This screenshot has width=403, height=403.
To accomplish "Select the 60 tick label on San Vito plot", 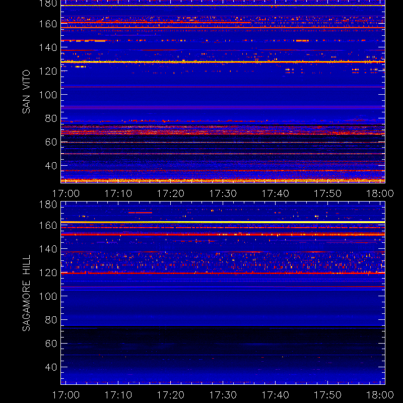I will point(51,142).
